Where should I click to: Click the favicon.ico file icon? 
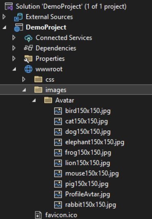(x=38, y=215)
